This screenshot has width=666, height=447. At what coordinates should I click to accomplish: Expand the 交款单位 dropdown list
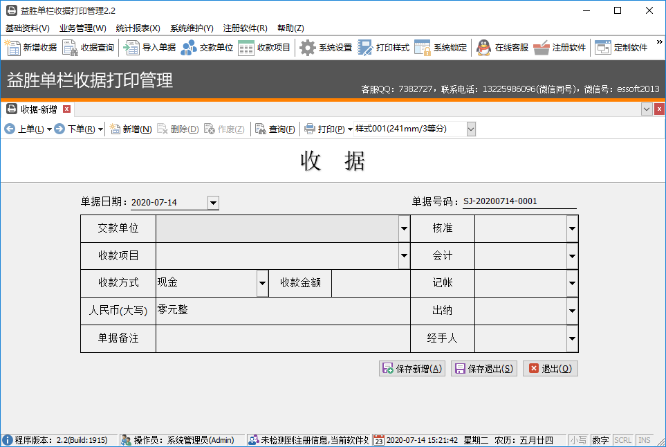(404, 228)
